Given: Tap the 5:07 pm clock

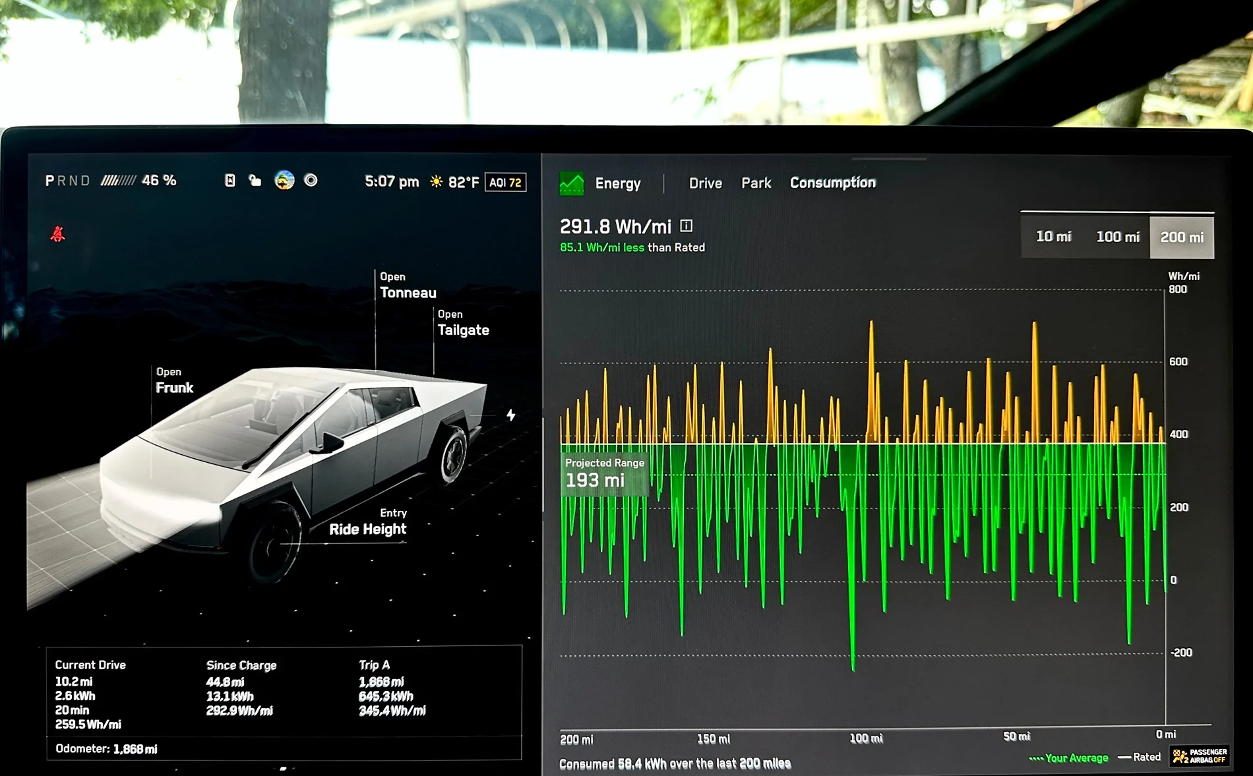Looking at the screenshot, I should [392, 181].
